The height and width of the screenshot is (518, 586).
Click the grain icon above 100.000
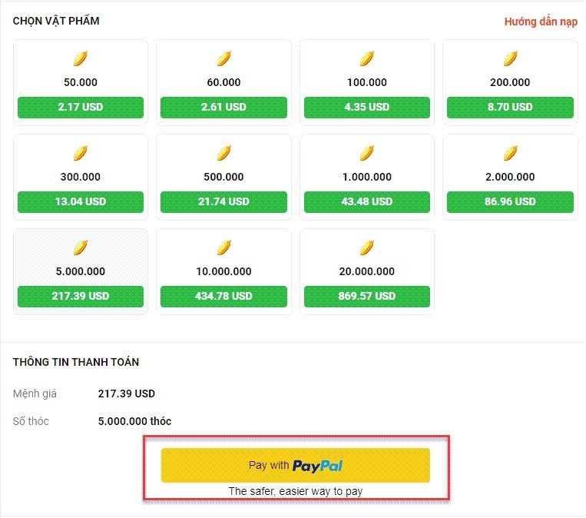[367, 58]
